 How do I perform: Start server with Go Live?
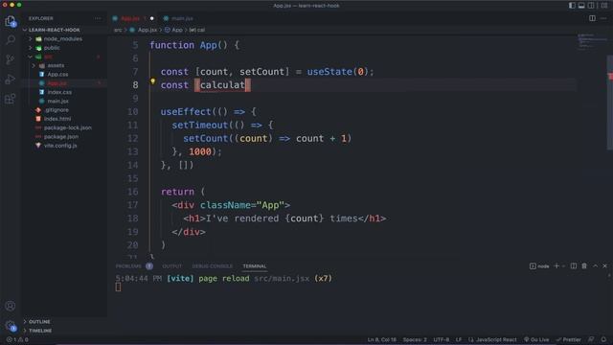pyautogui.click(x=536, y=339)
